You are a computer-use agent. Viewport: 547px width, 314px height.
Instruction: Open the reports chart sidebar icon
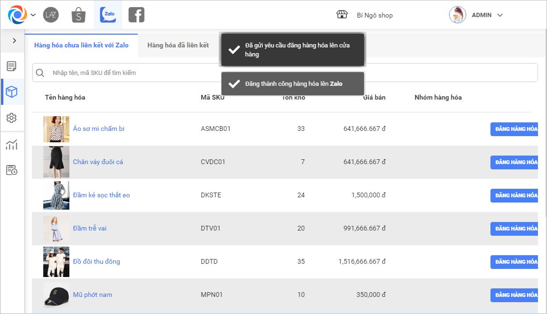point(12,145)
